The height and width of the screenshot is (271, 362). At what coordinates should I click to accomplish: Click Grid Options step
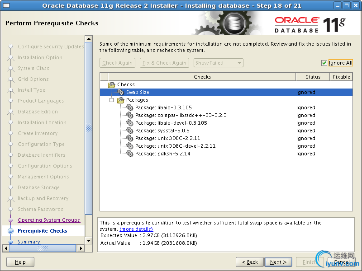(x=33, y=79)
